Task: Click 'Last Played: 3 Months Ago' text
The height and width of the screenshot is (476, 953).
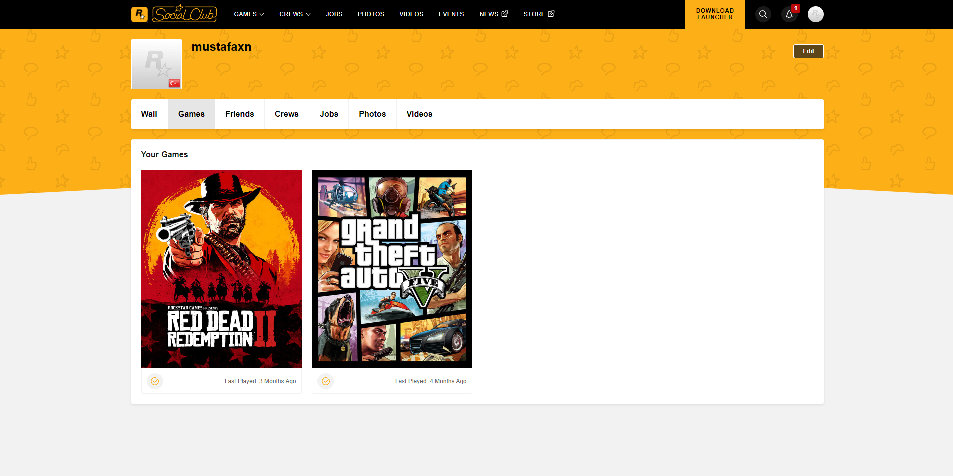Action: (x=260, y=381)
